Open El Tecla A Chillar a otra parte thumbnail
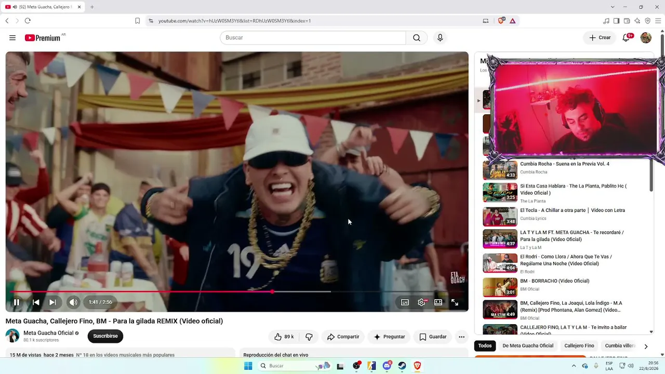 500,216
